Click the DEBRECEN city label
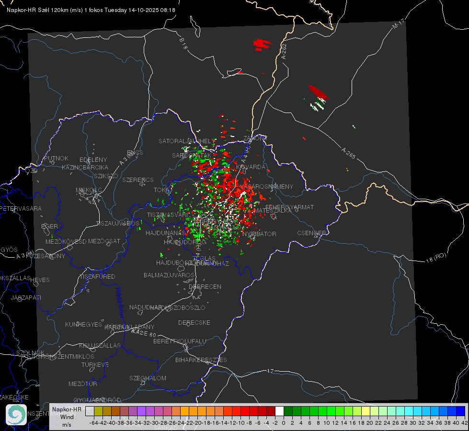The height and width of the screenshot is (431, 469). [205, 286]
